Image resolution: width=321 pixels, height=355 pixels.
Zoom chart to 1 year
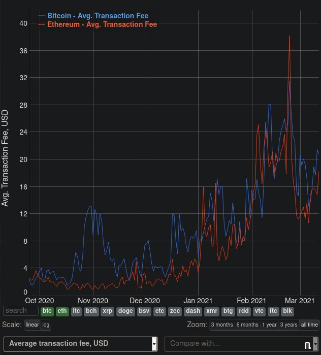(x=269, y=325)
